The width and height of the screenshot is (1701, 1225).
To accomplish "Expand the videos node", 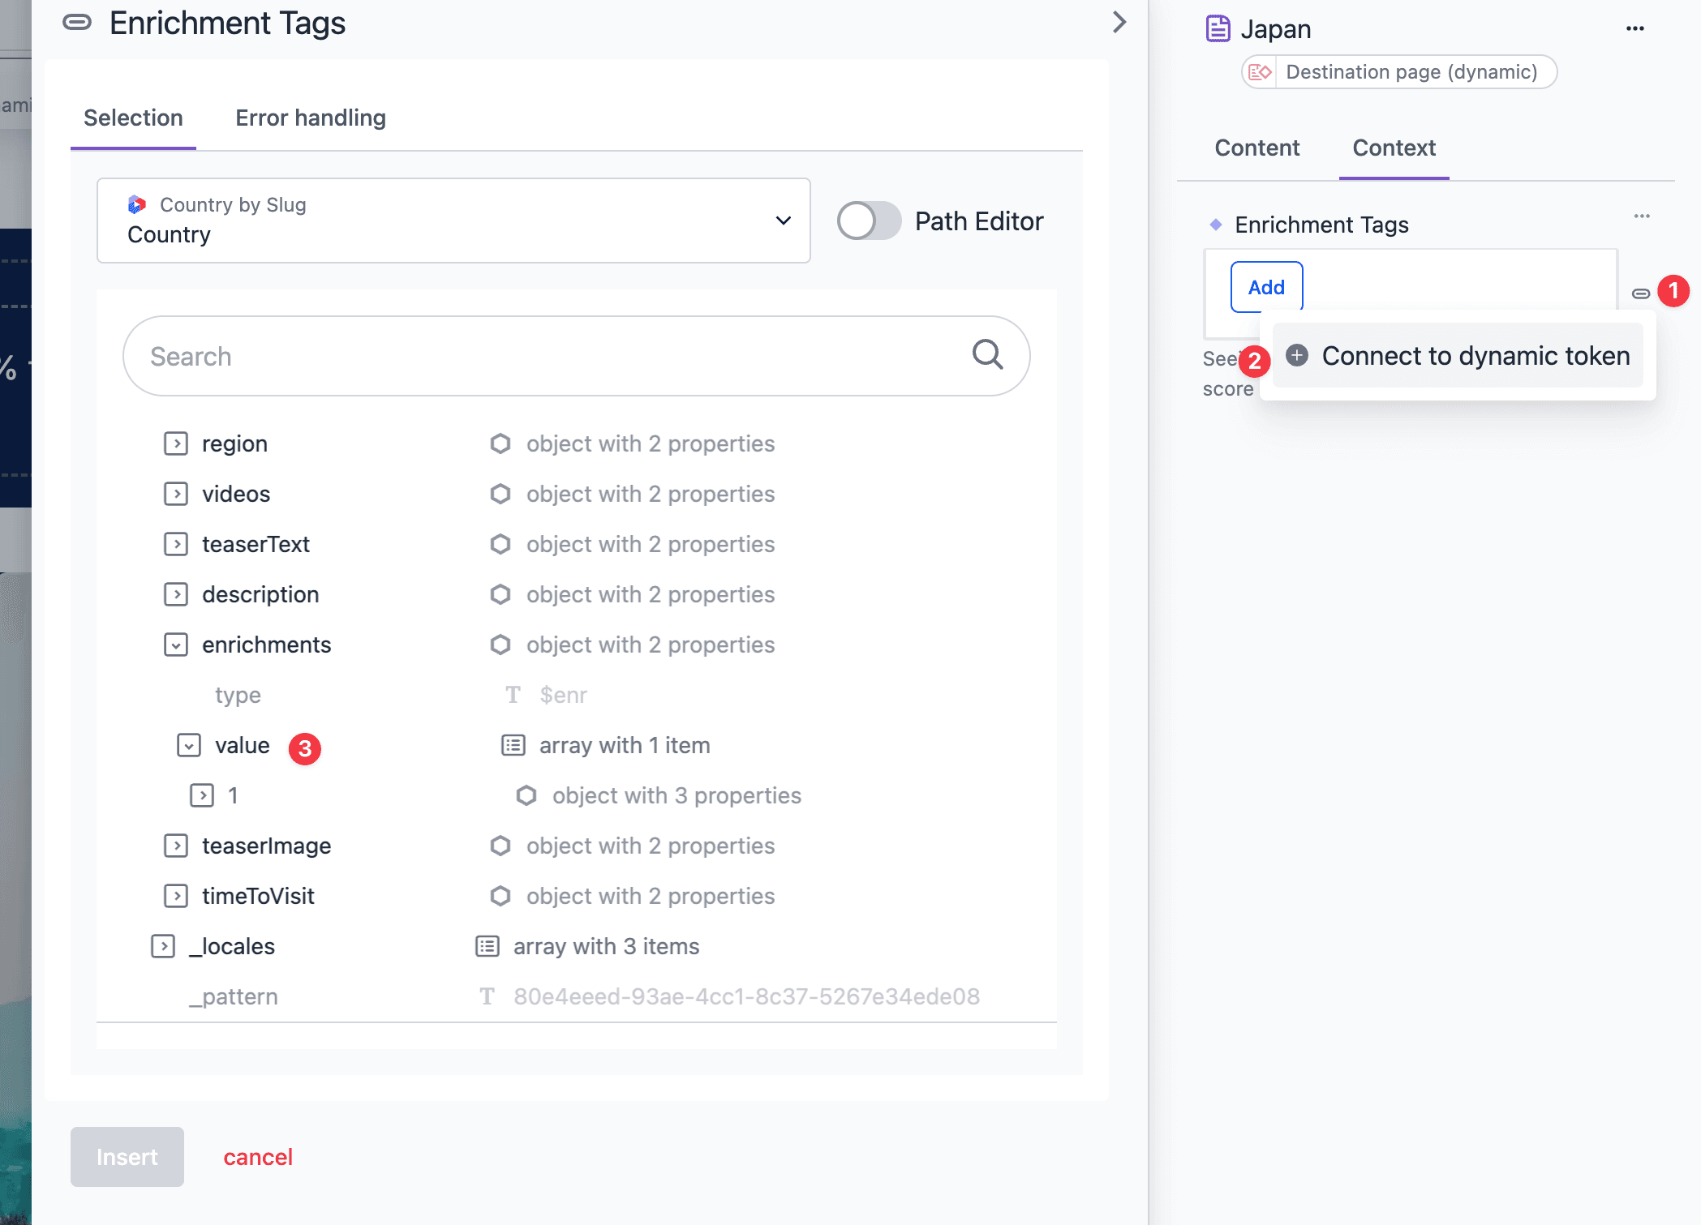I will point(176,494).
